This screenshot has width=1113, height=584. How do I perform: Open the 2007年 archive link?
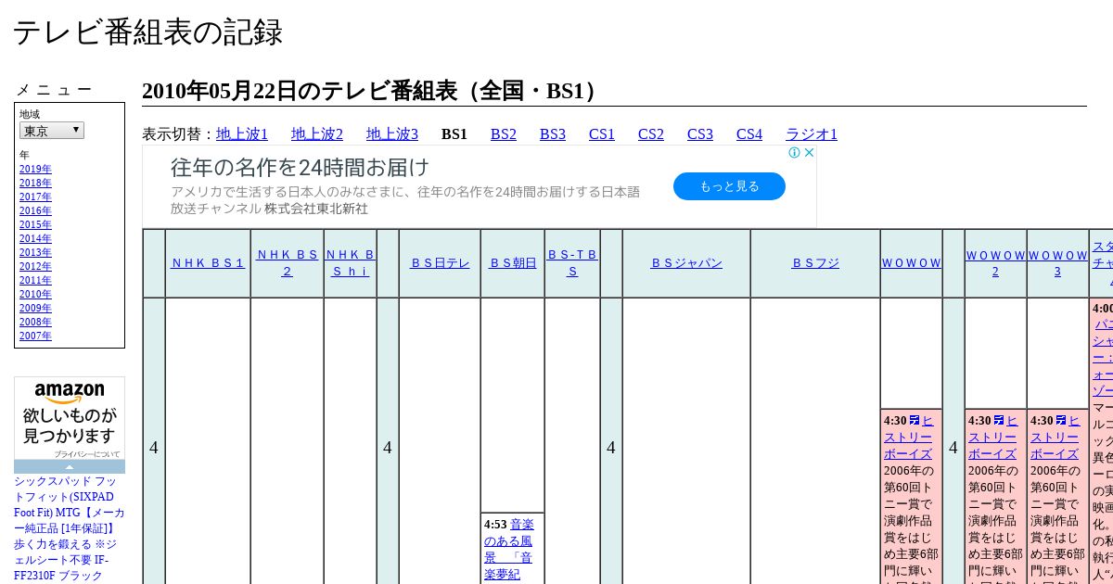tap(35, 336)
